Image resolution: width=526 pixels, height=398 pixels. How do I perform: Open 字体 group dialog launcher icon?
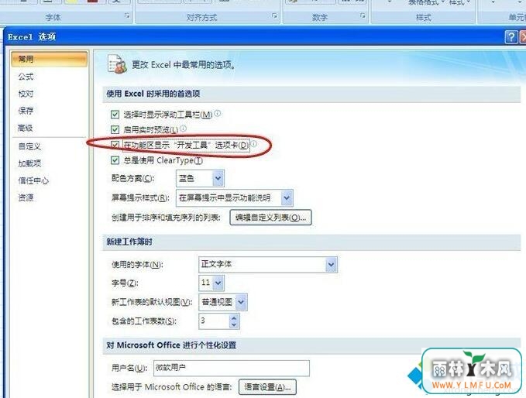point(127,15)
